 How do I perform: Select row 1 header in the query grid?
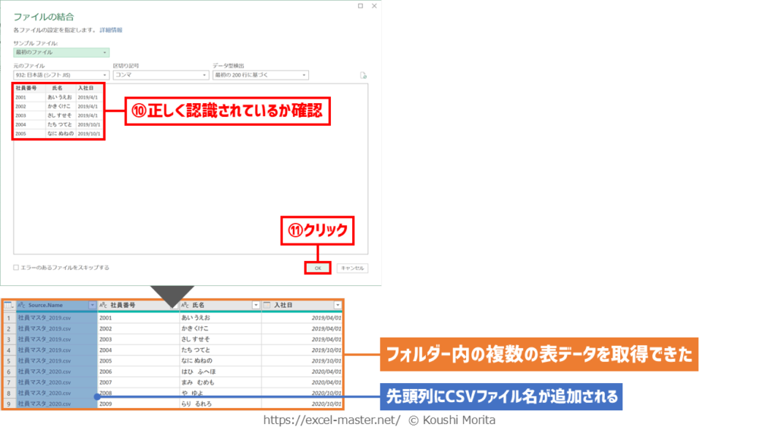tap(8, 318)
